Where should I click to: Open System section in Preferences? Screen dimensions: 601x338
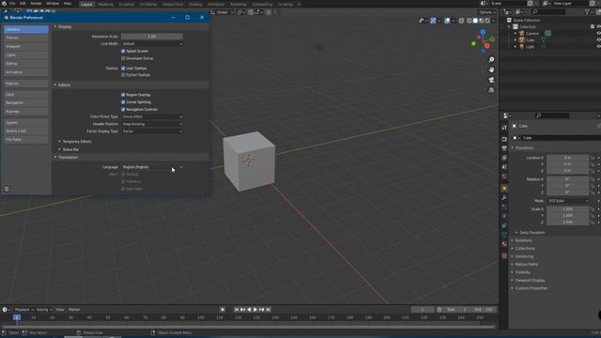click(26, 123)
